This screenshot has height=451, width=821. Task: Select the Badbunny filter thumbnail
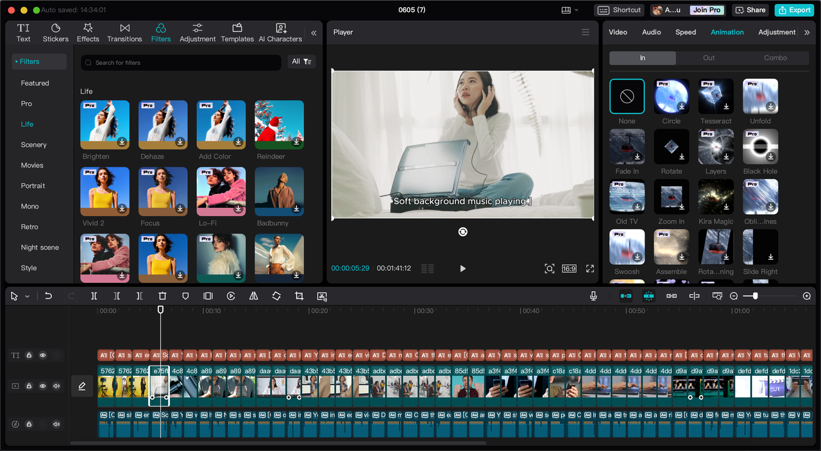[x=279, y=192]
